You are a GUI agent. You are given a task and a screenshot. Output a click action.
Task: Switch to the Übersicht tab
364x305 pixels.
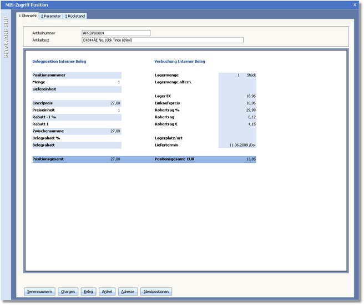28,16
